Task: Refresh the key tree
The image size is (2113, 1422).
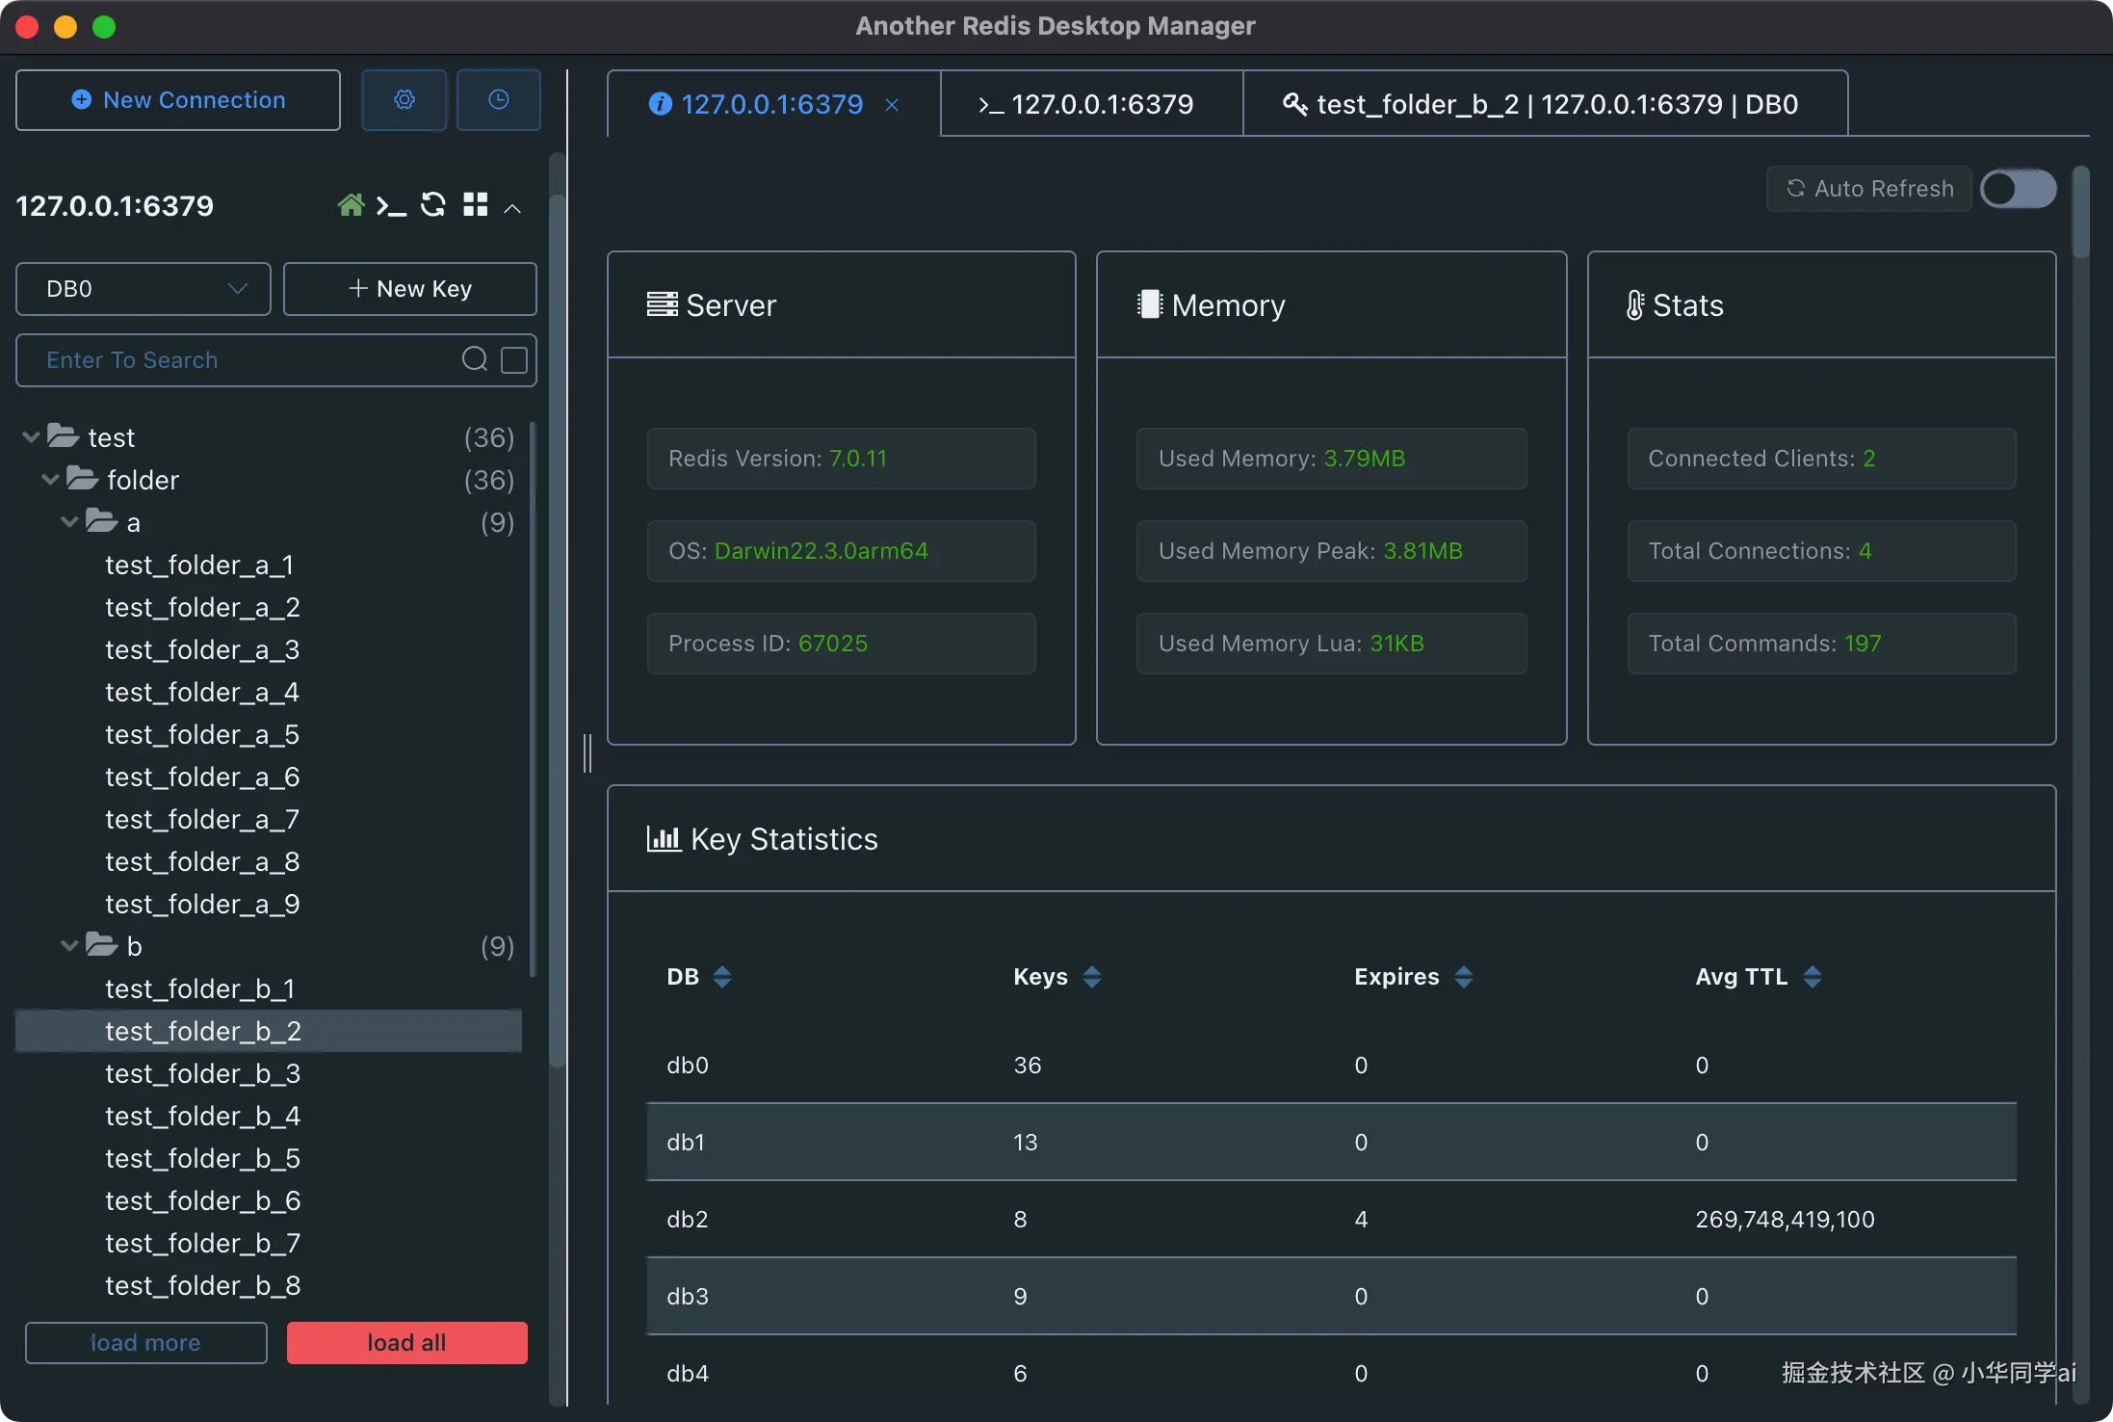Action: pos(433,204)
